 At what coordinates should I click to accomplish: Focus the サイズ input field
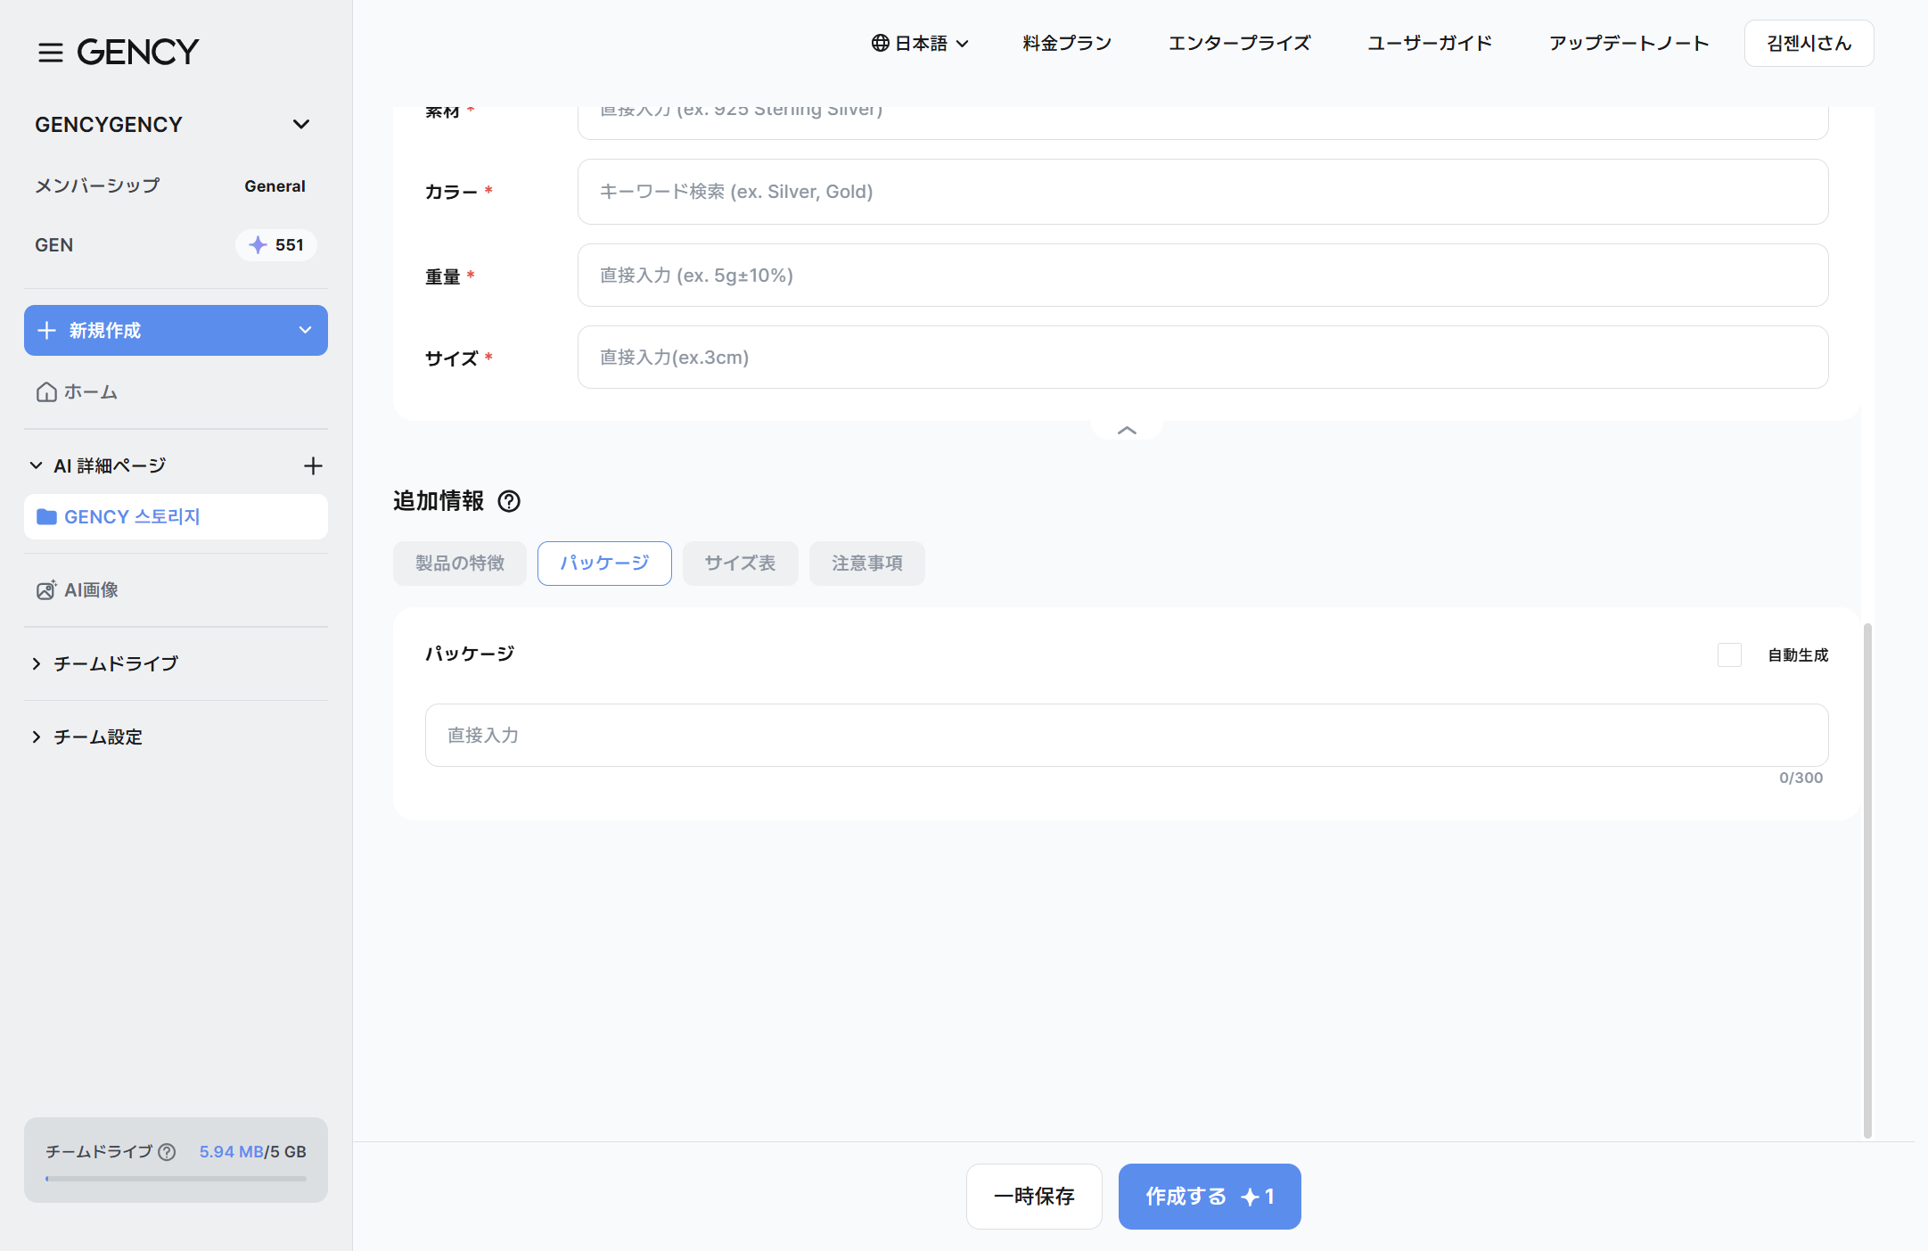tap(1202, 358)
